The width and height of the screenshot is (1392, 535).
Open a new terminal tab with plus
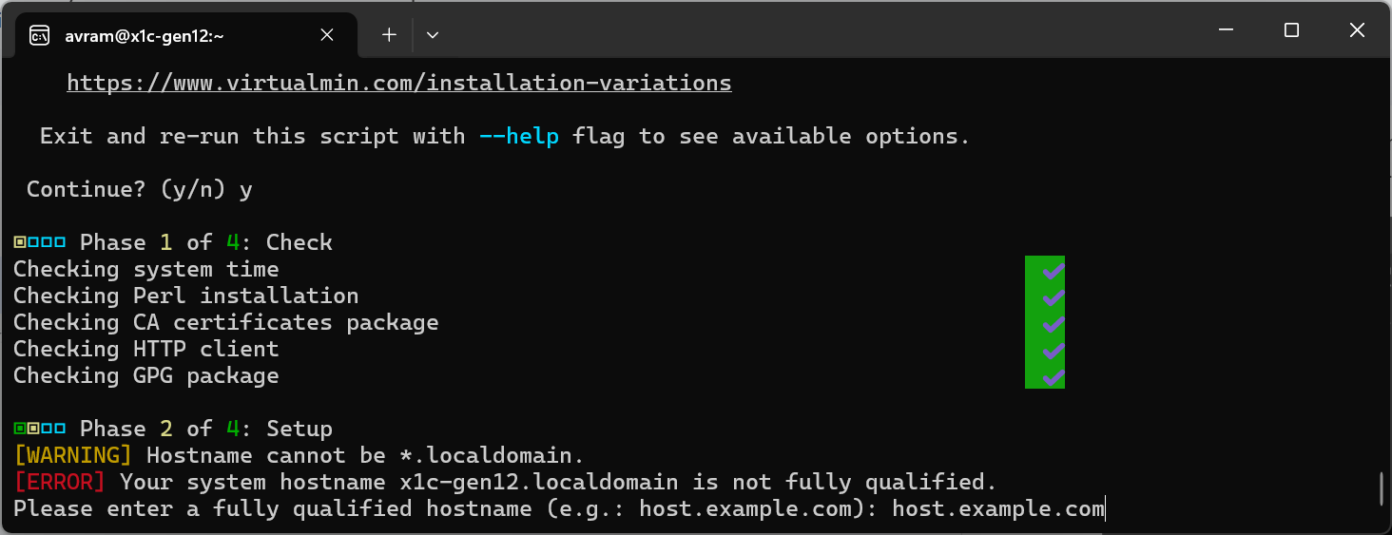coord(389,35)
